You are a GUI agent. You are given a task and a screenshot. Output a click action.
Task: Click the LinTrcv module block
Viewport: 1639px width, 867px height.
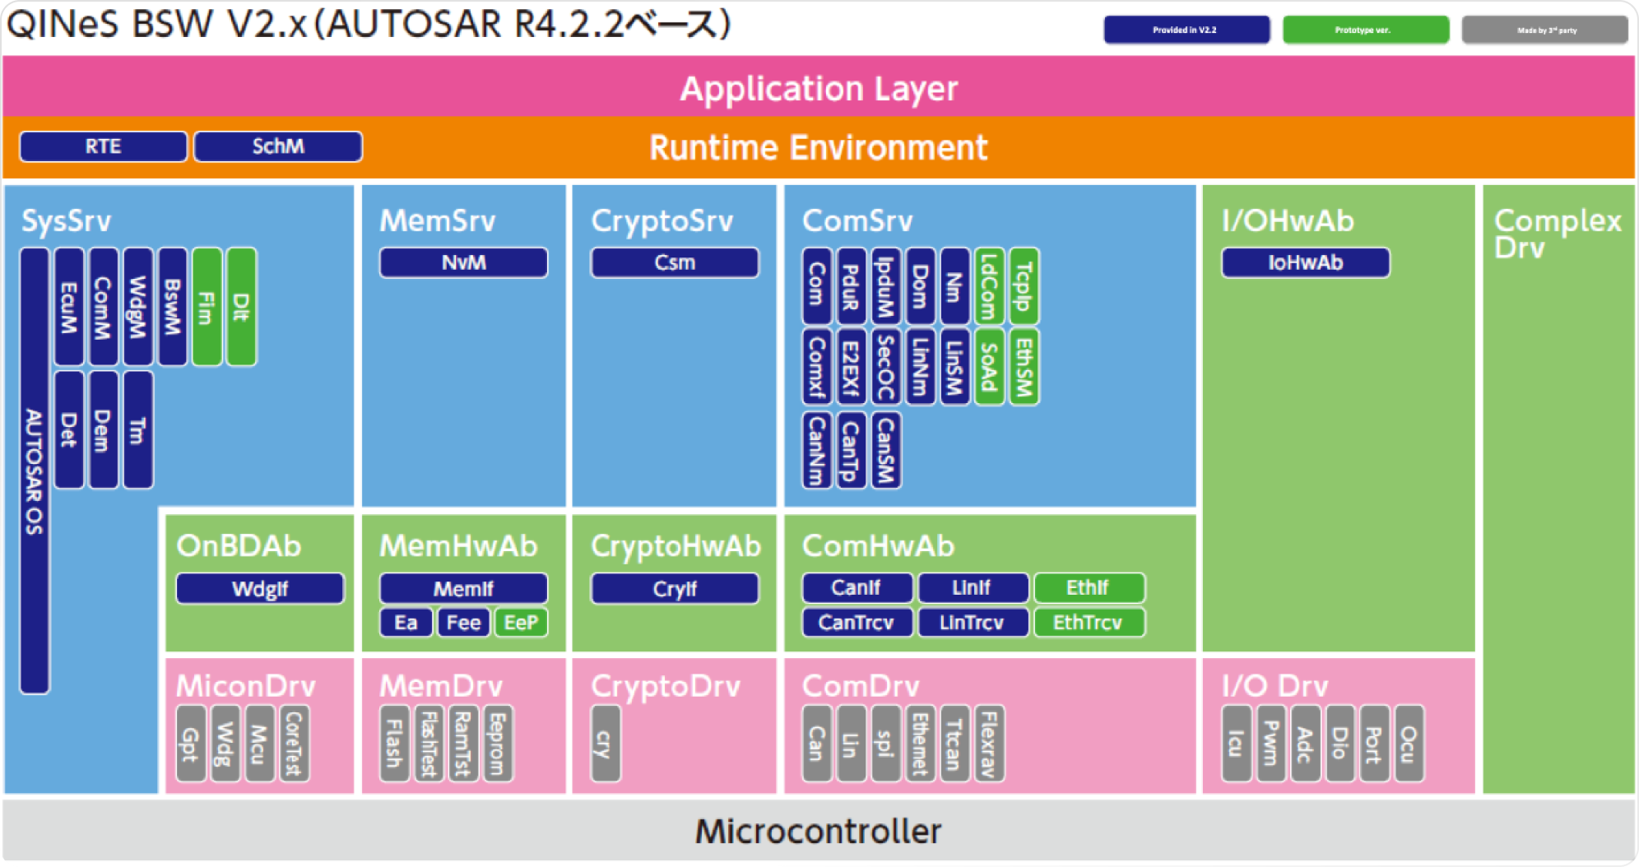pyautogui.click(x=973, y=623)
